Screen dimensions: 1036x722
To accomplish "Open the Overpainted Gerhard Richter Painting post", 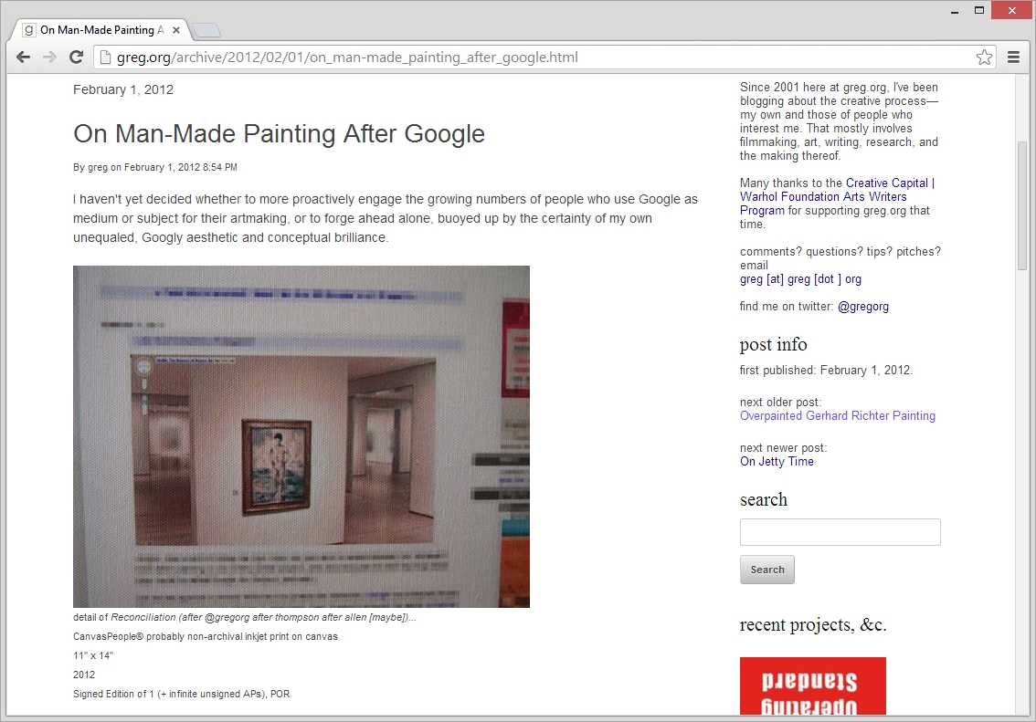I will click(837, 416).
